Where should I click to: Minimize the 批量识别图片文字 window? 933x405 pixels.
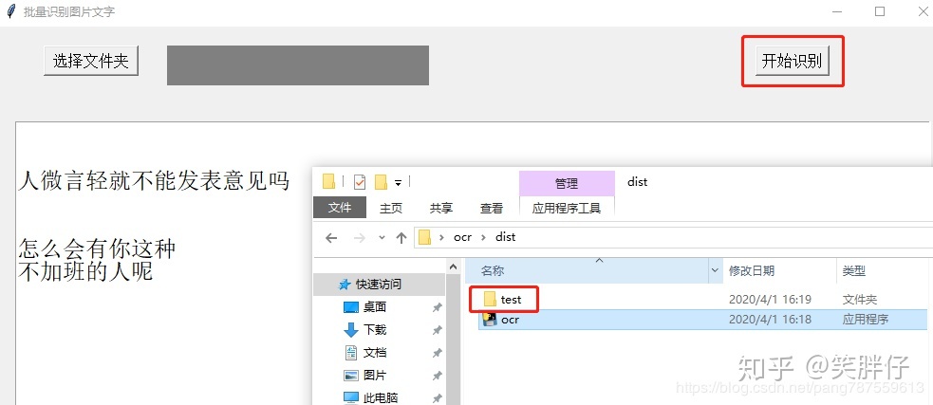tap(837, 12)
